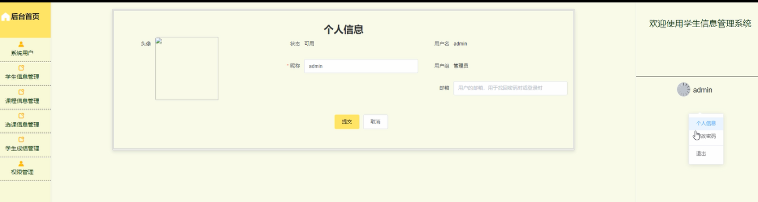Screen dimensions: 758x202
Task: Click the 管理员 user group value
Action: (x=461, y=66)
